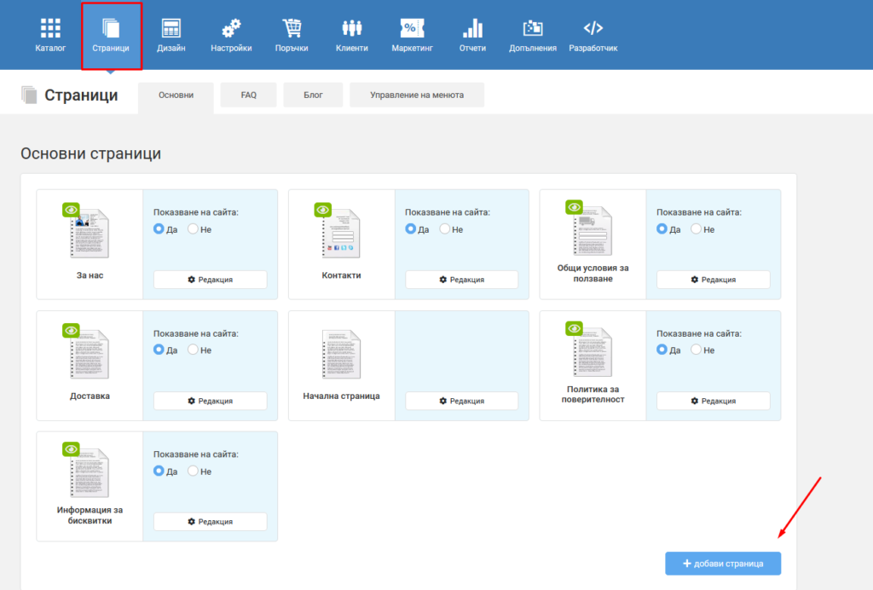Select Да for the Контакти page

pyautogui.click(x=410, y=228)
